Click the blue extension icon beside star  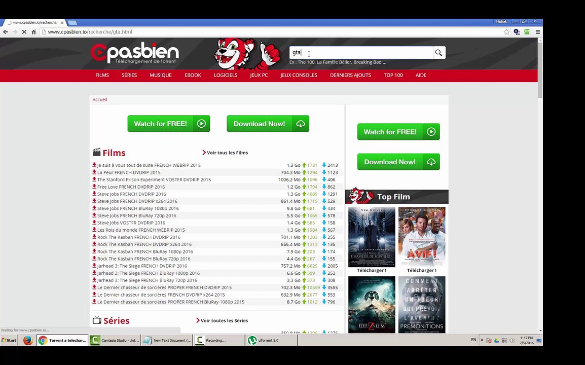(517, 32)
